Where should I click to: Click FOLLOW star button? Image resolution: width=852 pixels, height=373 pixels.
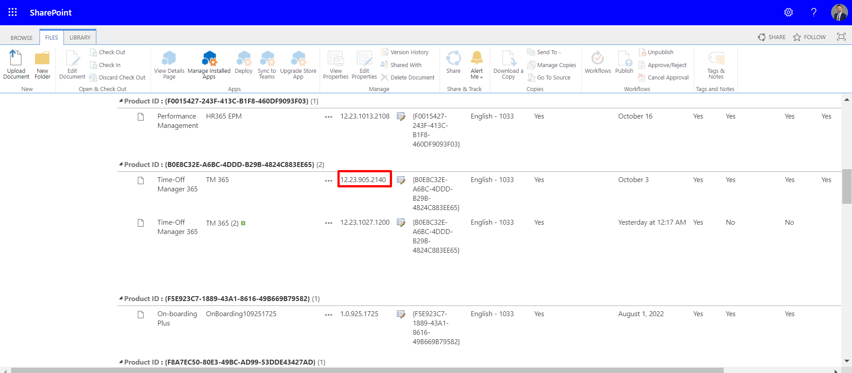(809, 37)
